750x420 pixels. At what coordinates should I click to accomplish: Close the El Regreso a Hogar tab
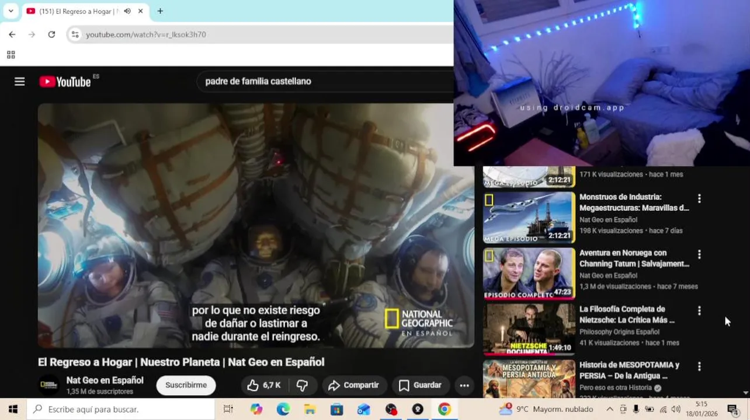tap(141, 11)
